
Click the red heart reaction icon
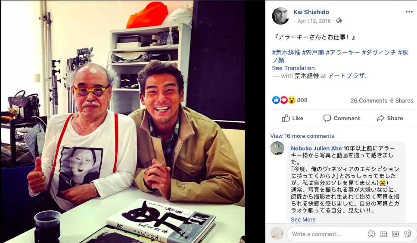click(x=284, y=100)
